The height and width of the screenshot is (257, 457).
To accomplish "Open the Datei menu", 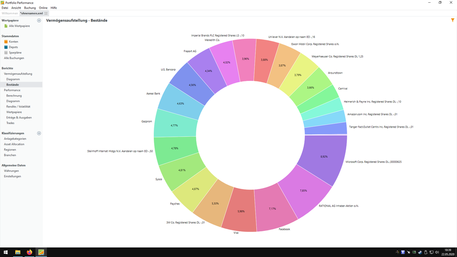I will (5, 8).
